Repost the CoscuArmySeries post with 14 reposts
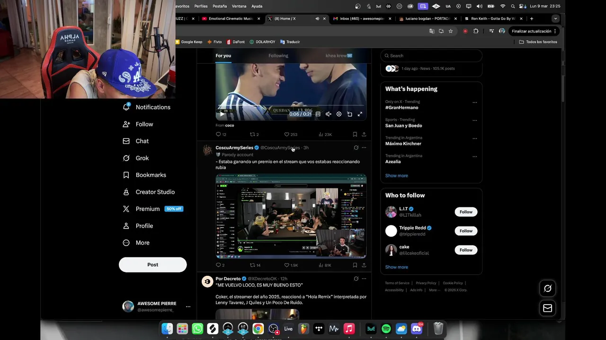The image size is (606, 340). point(255,265)
